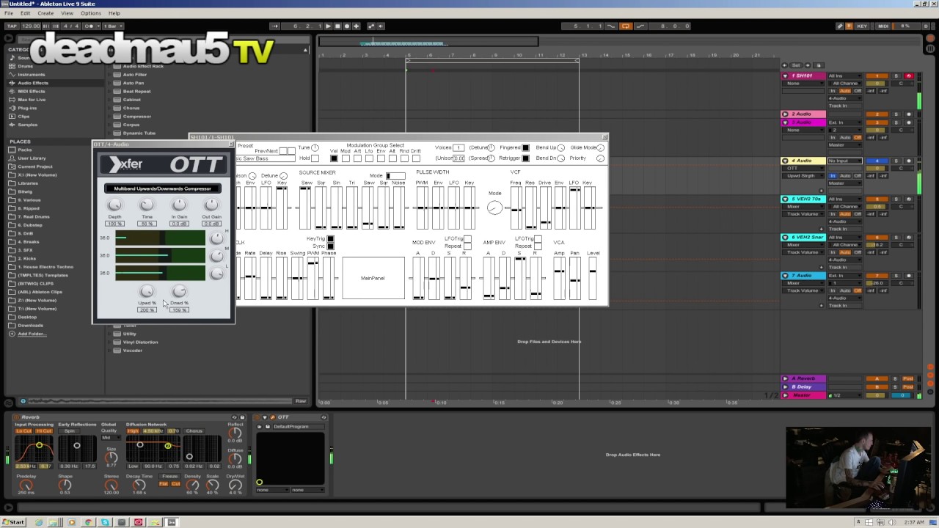Click the transport Record button
Image resolution: width=939 pixels, height=528 pixels.
tap(347, 26)
